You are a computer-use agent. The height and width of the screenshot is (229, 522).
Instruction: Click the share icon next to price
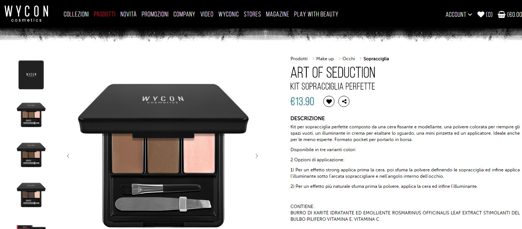[344, 101]
